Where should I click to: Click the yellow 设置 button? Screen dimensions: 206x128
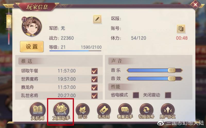coord(32,47)
